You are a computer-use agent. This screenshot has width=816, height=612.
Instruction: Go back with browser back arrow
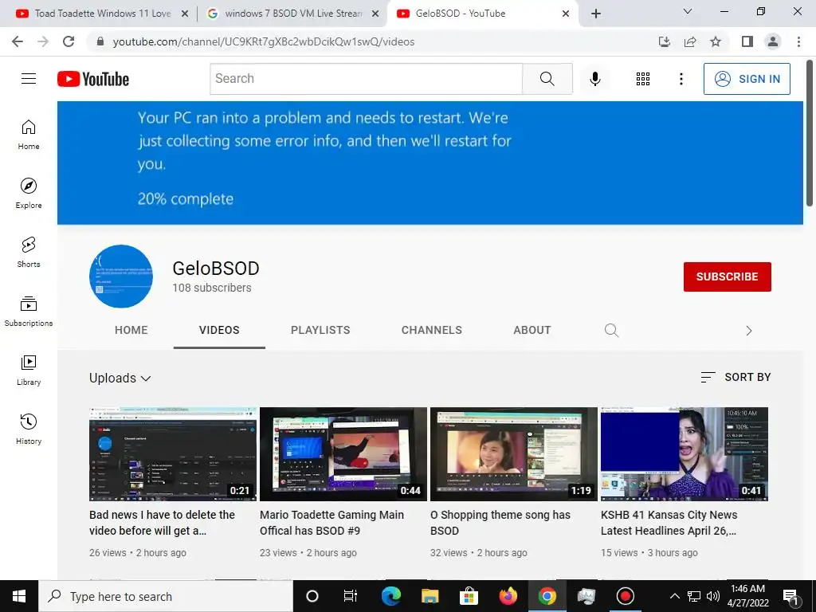pos(18,41)
